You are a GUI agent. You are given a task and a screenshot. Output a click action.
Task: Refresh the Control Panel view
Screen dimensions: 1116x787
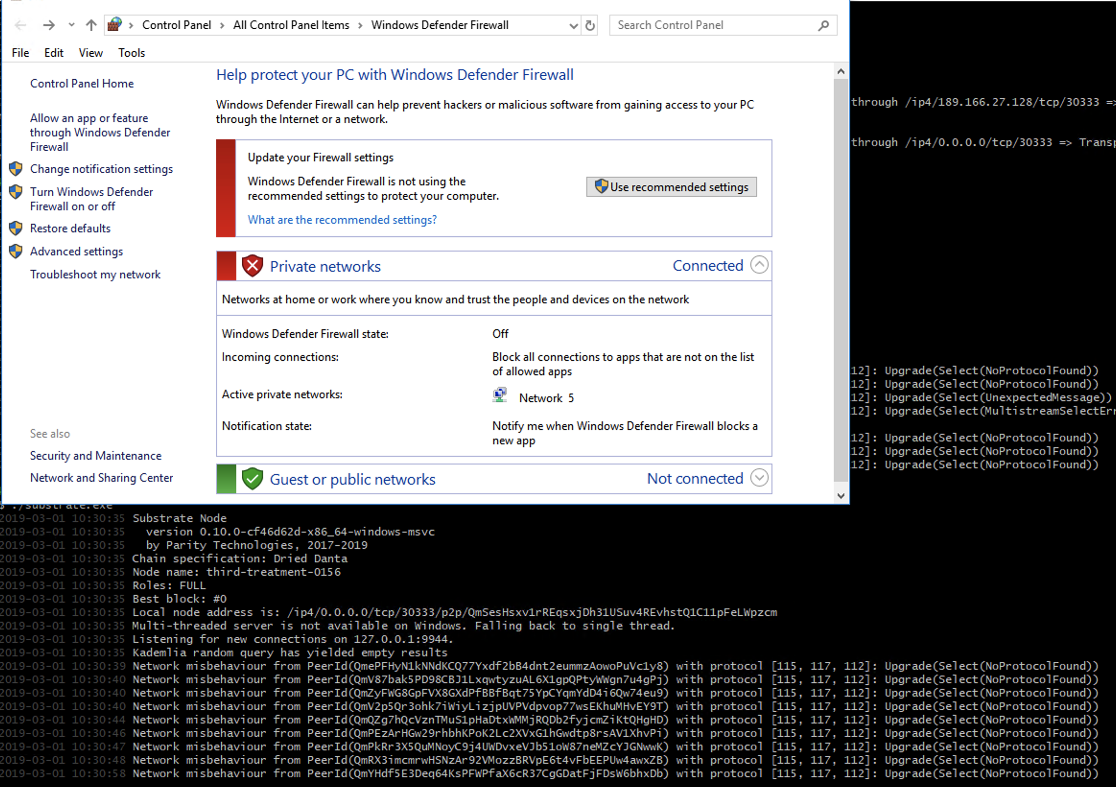[590, 25]
